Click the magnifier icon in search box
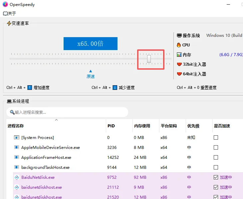243x199 pixels. pos(12,112)
